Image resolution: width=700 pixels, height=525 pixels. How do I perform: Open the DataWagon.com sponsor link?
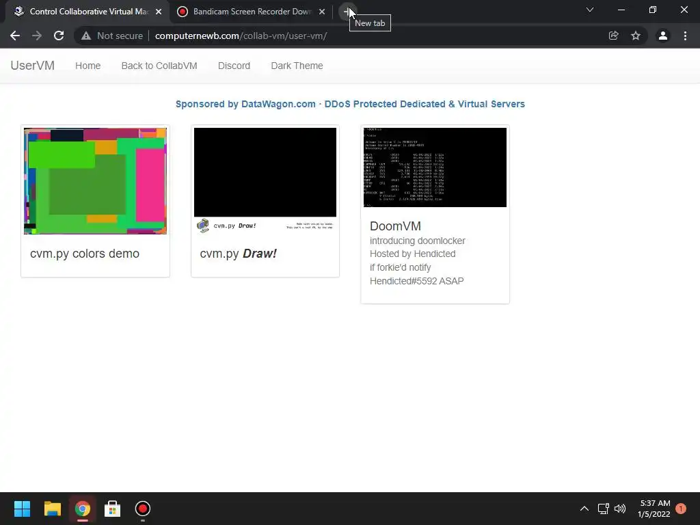pyautogui.click(x=350, y=104)
